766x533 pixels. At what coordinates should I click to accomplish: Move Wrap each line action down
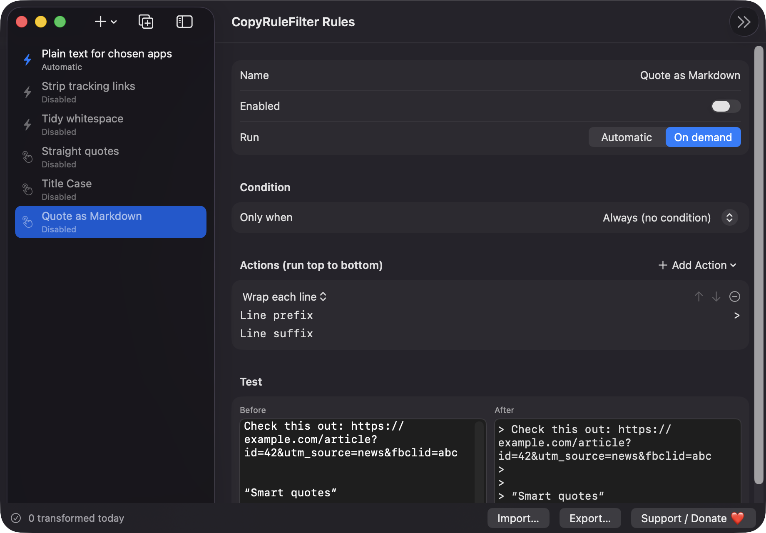click(x=716, y=296)
